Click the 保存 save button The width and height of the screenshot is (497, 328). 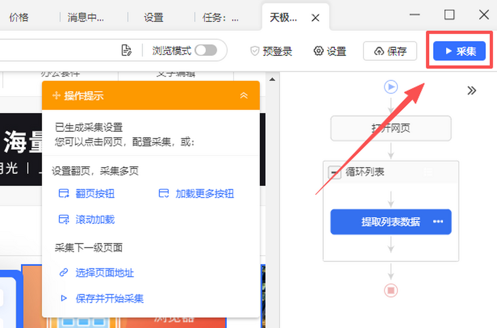coord(389,51)
